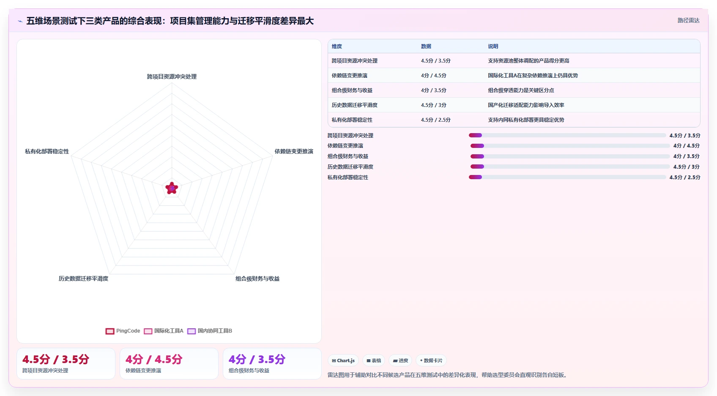The height and width of the screenshot is (396, 717).
Task: Click the 数据 column header
Action: [x=426, y=46]
